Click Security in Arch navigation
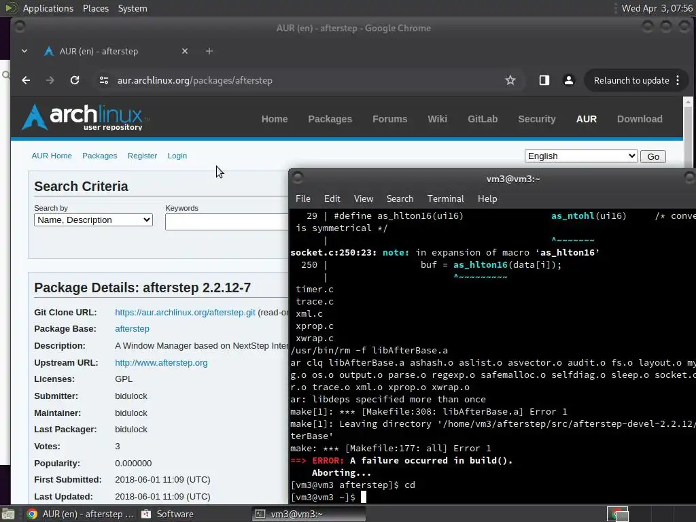This screenshot has width=696, height=522. click(537, 119)
